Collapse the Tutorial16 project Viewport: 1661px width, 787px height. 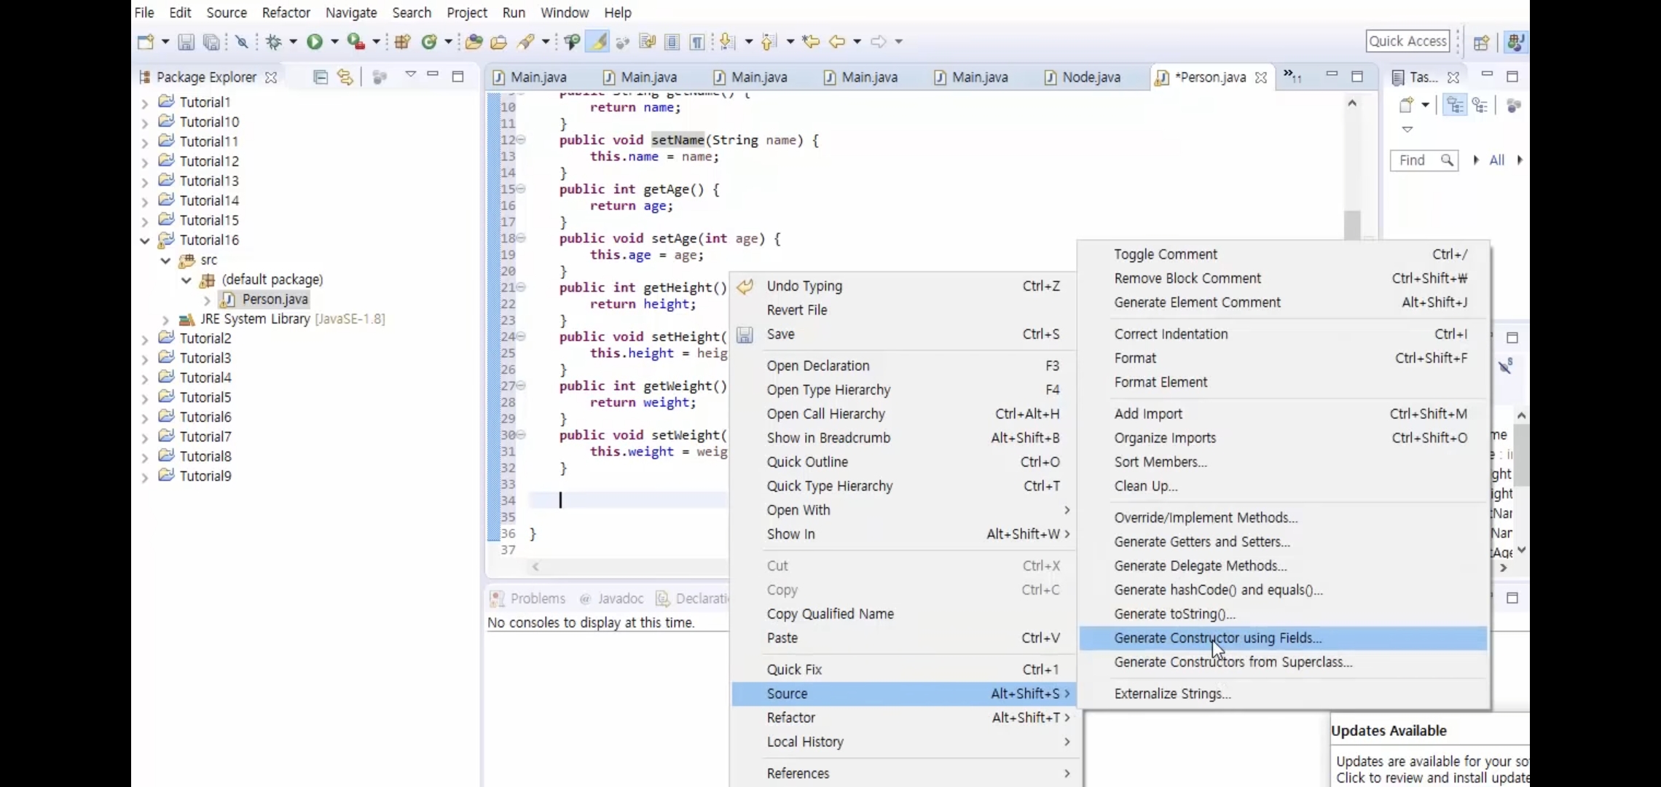(x=145, y=240)
